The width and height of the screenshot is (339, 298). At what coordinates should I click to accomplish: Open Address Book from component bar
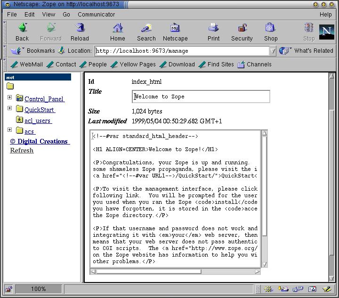coord(312,289)
